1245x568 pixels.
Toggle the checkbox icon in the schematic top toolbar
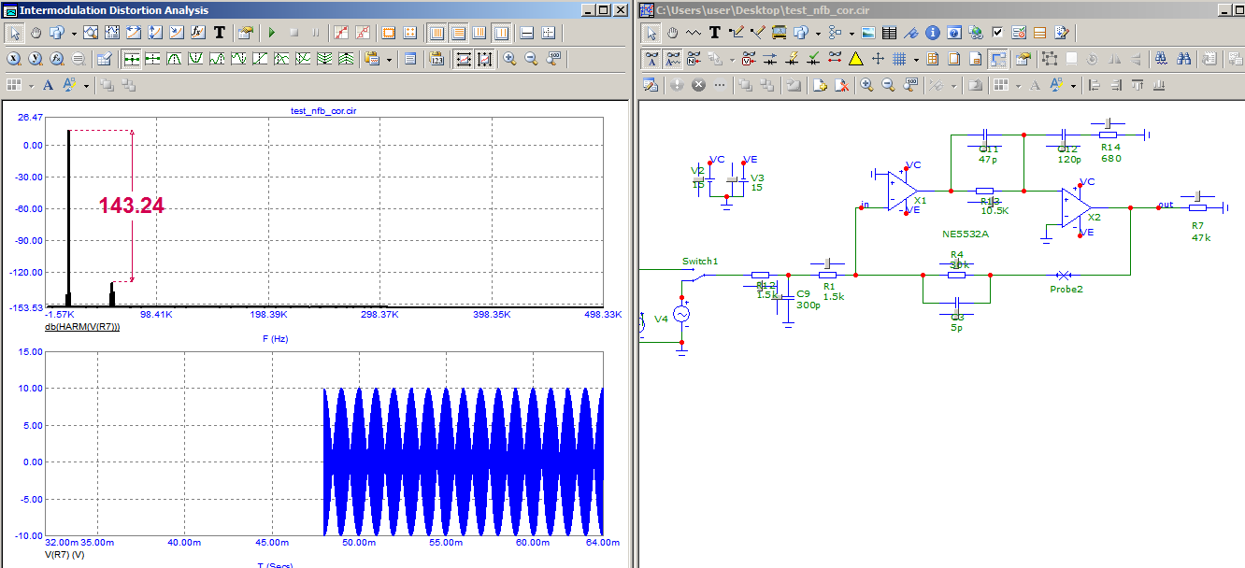997,33
